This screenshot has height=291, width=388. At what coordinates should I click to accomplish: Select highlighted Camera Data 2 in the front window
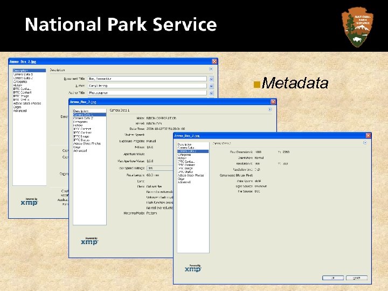193,151
